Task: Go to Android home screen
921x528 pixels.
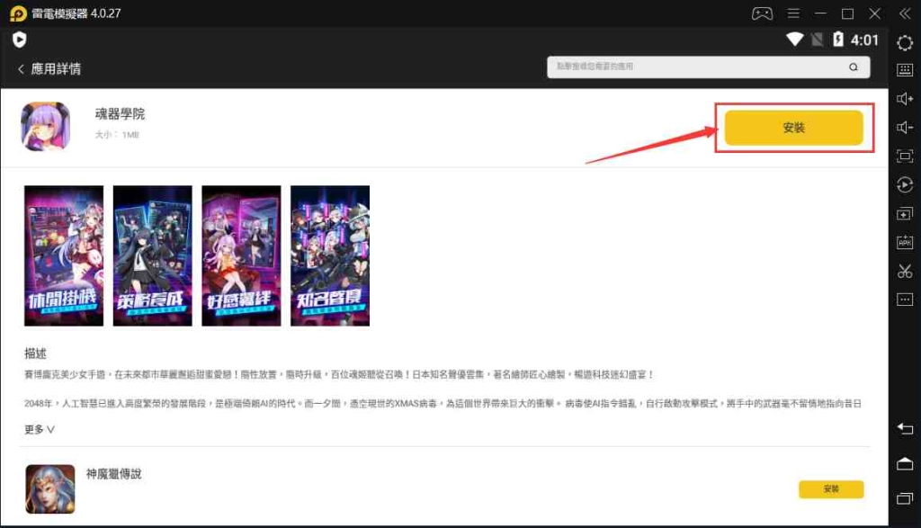Action: (905, 464)
